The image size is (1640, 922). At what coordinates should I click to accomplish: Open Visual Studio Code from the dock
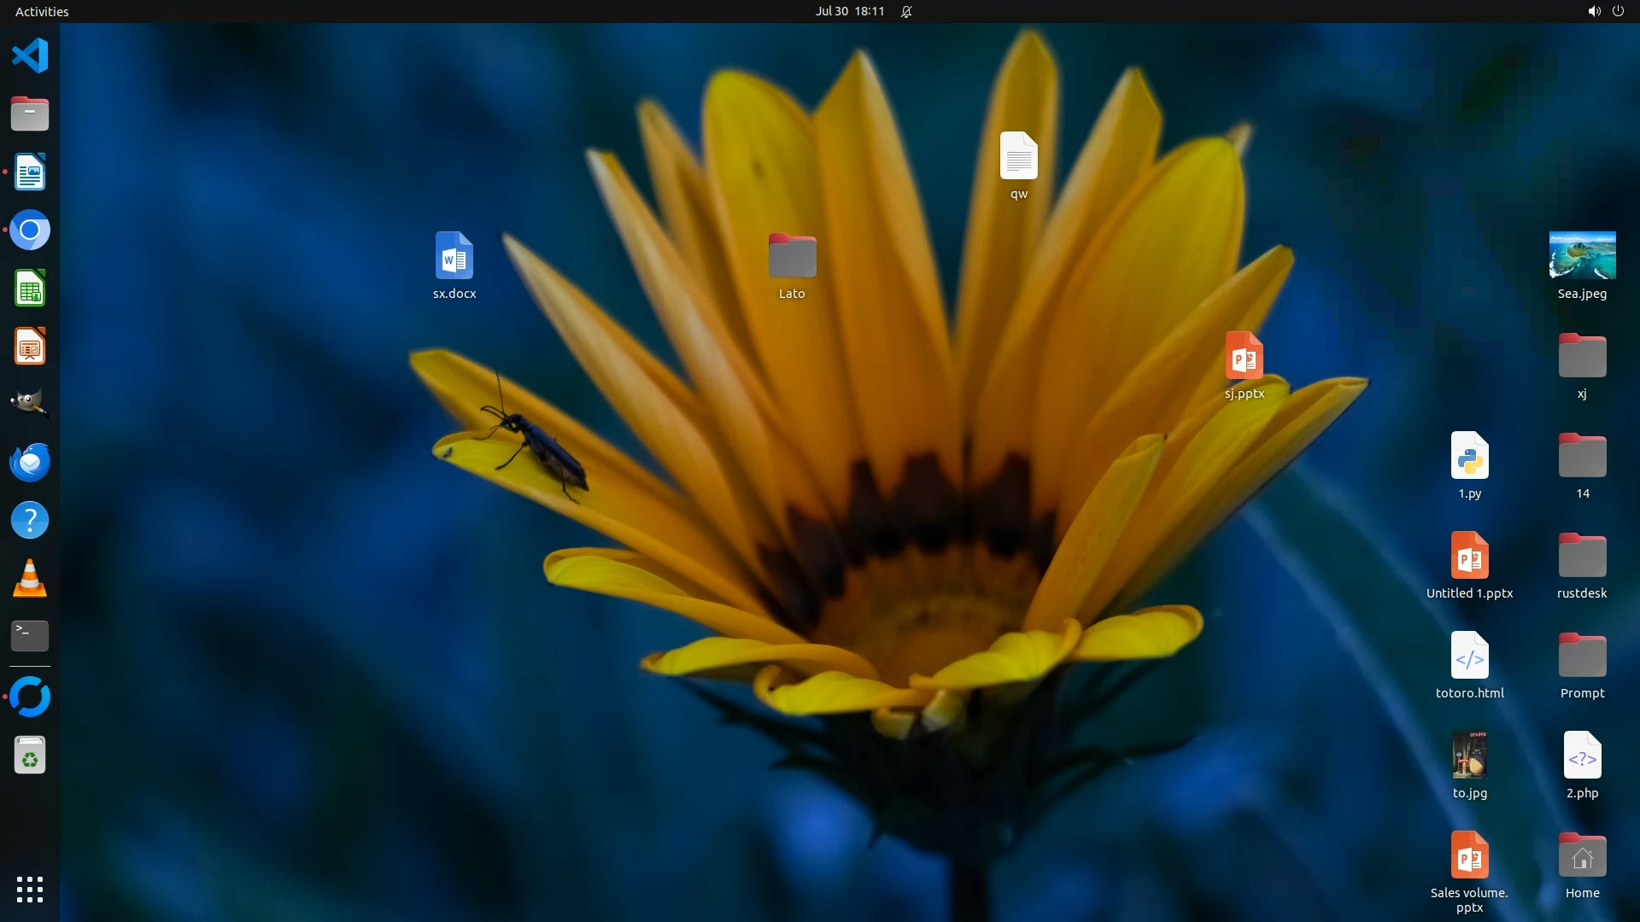point(30,56)
